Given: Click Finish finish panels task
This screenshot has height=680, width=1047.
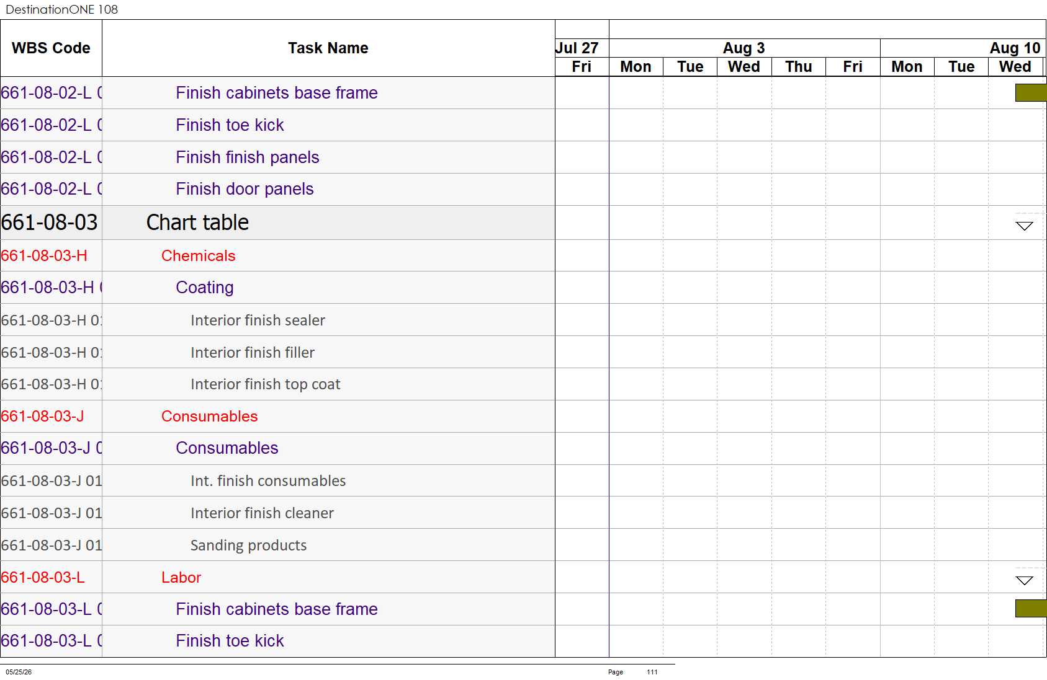Looking at the screenshot, I should 247,157.
